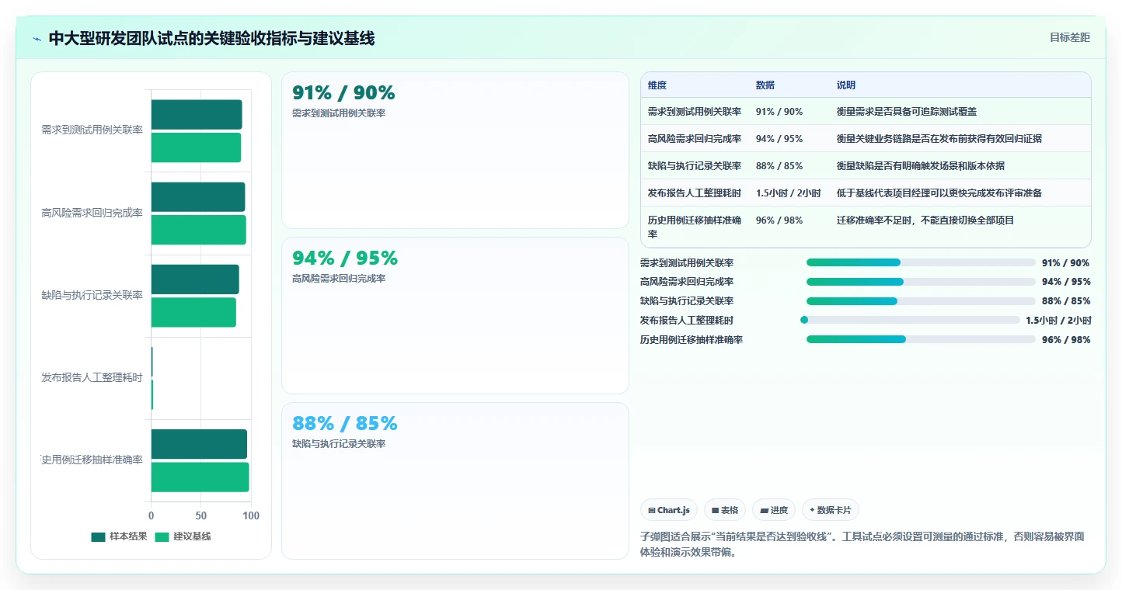Select the 1.5小时 / 2小时 table cell
1122x590 pixels.
[x=789, y=193]
